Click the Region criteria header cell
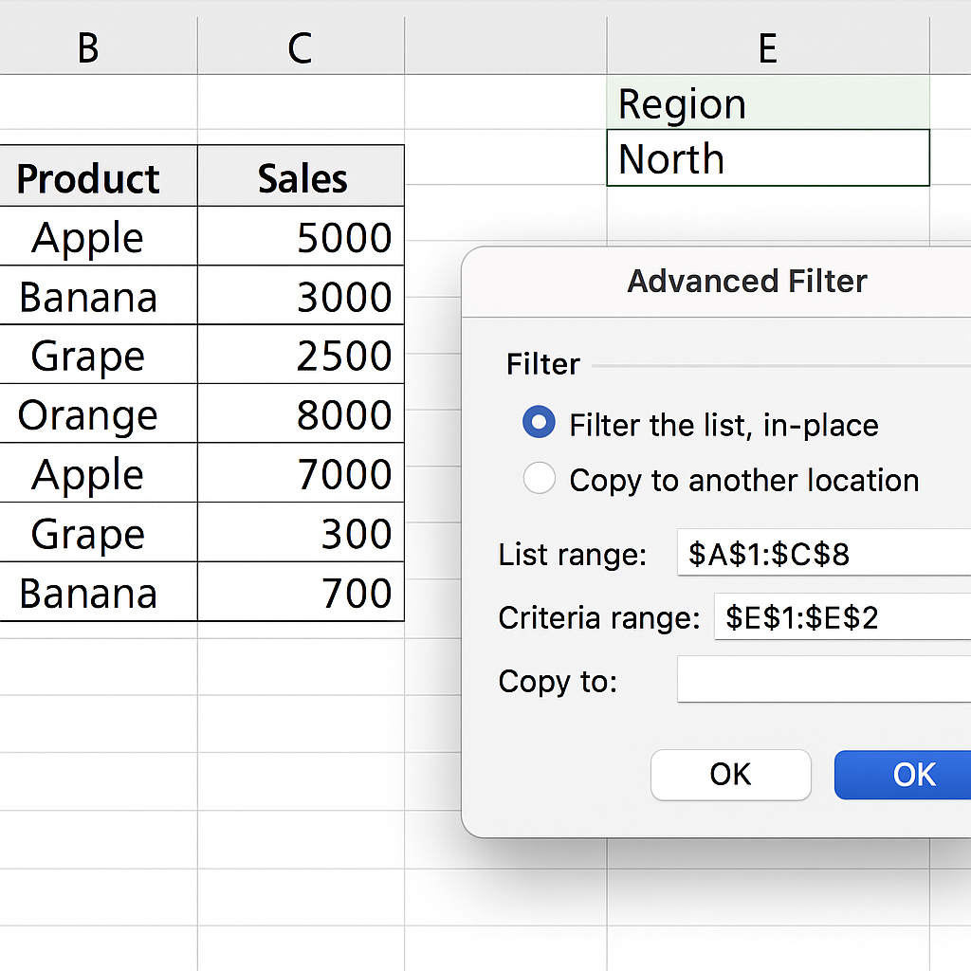 point(767,103)
